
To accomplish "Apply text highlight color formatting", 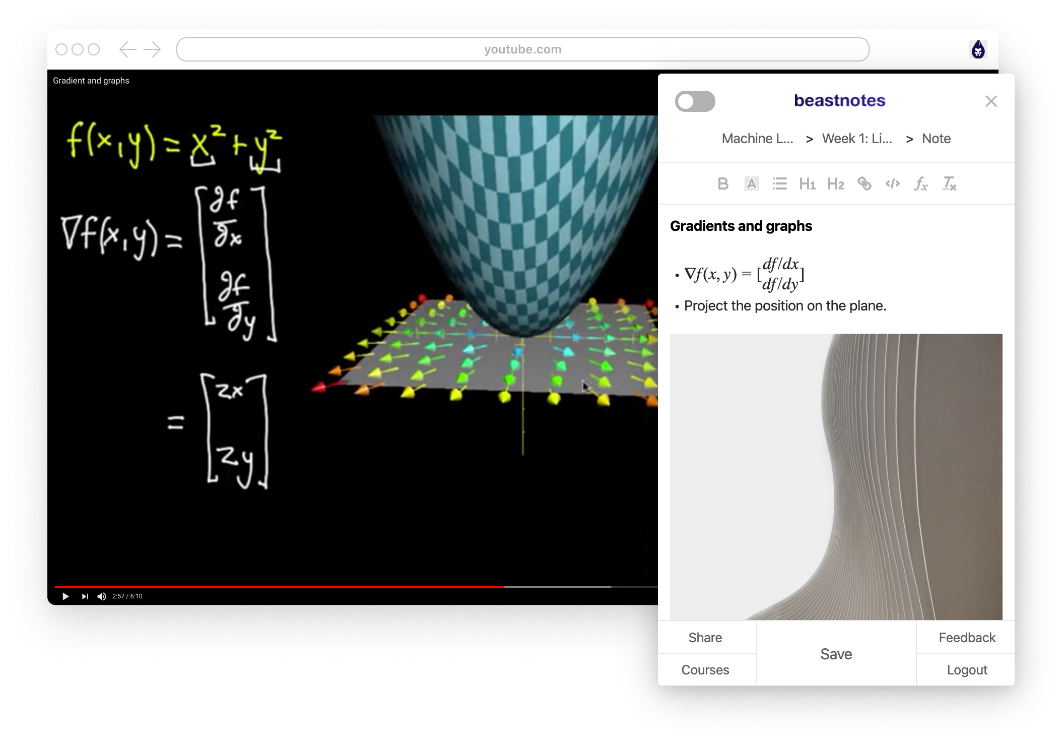I will tap(751, 184).
